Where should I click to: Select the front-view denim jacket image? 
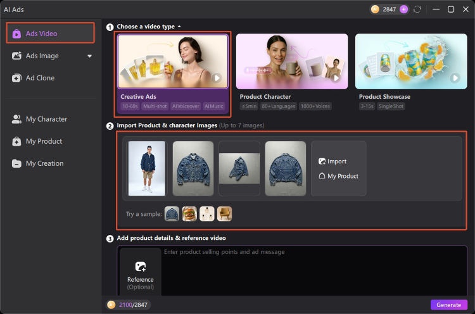[193, 168]
